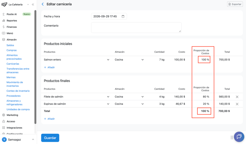Collapse the sidebar with double chevron icon
The height and width of the screenshot is (144, 246).
pyautogui.click(x=33, y=4)
